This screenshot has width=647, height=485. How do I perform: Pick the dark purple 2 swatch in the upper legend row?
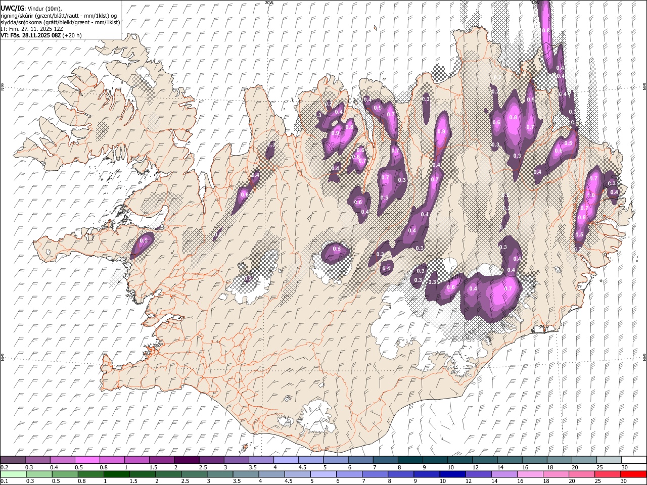[x=187, y=460]
